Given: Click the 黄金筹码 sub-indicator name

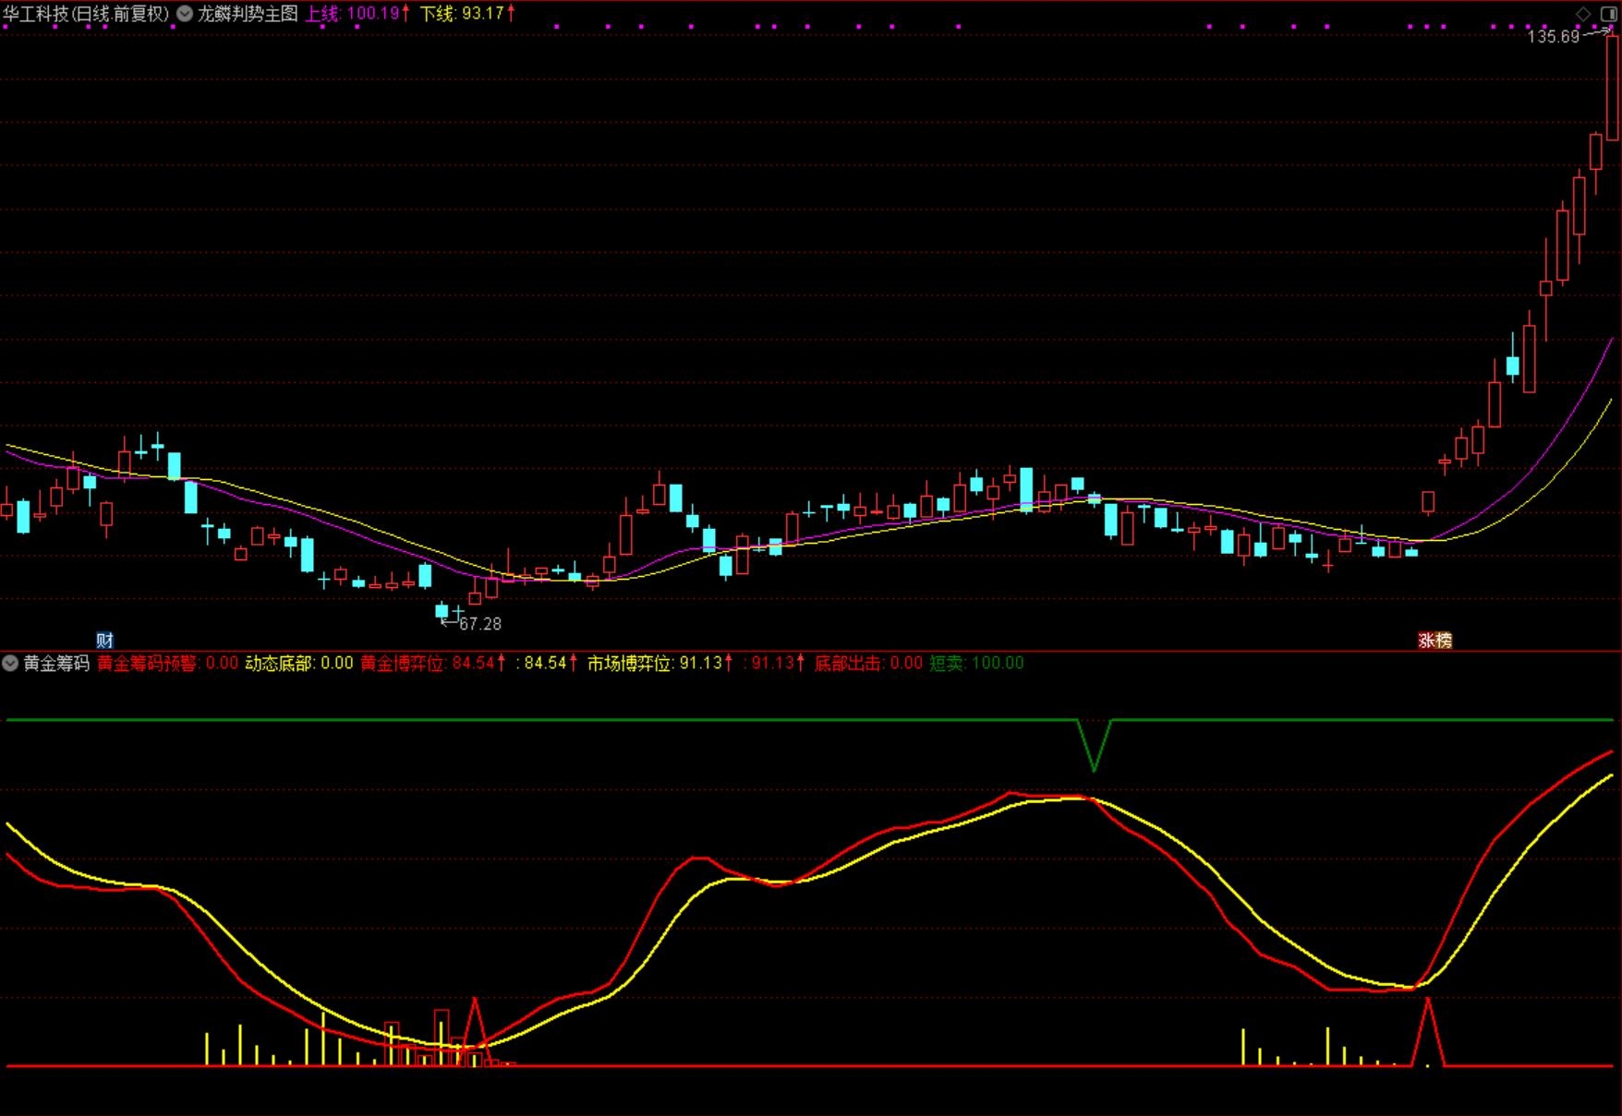Looking at the screenshot, I should (56, 663).
